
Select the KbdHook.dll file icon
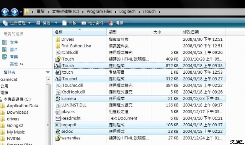coord(58,92)
